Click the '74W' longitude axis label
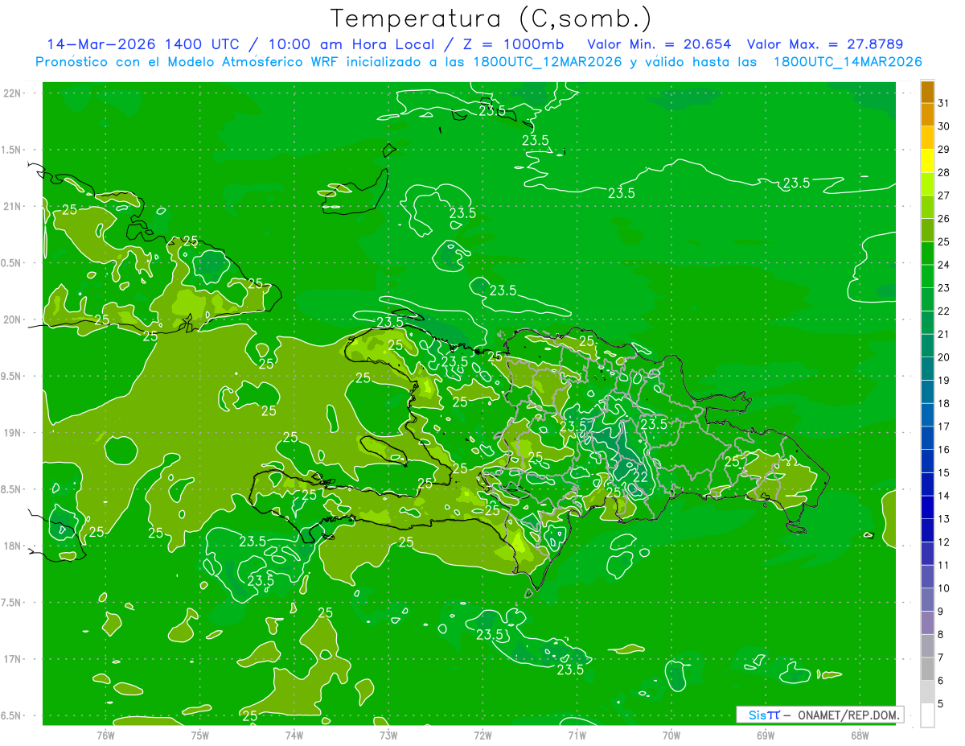 tap(294, 735)
